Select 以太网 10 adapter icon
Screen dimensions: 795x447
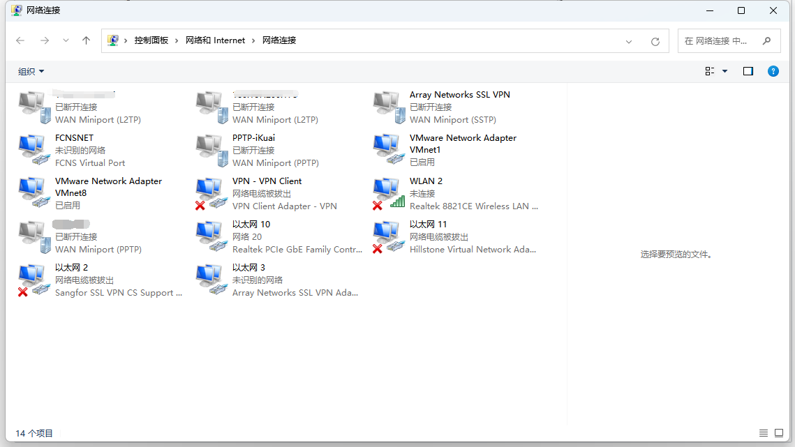pos(212,236)
